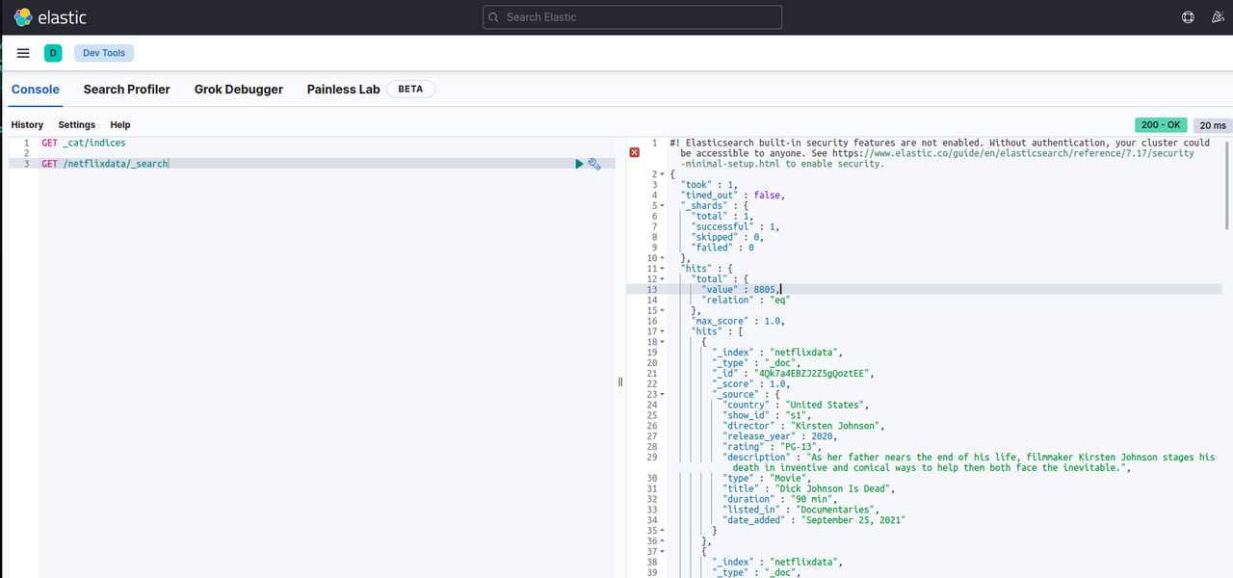The width and height of the screenshot is (1233, 578).
Task: Click the editor pane resize handle
Action: [620, 382]
